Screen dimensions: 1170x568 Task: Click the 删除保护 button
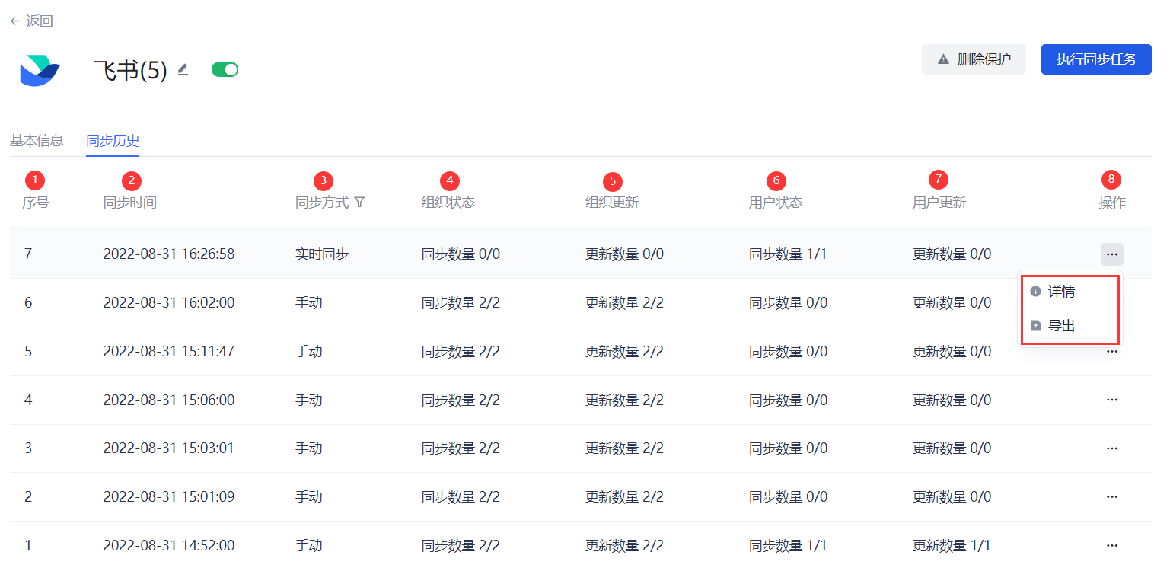(974, 59)
